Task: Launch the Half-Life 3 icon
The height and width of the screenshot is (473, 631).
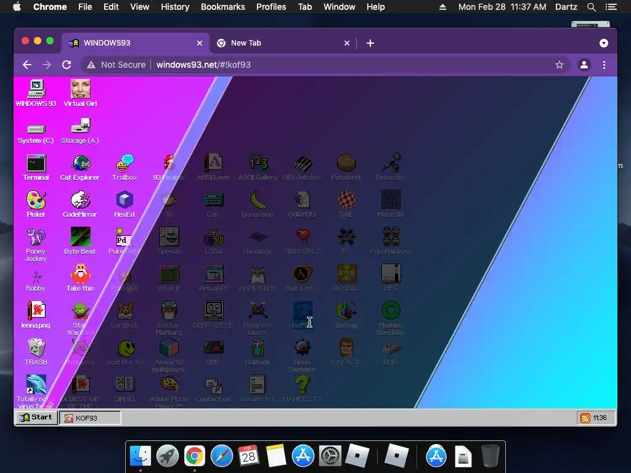Action: [302, 278]
